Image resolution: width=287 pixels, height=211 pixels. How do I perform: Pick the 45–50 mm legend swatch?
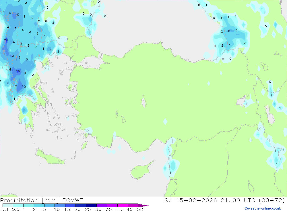coord(133,205)
